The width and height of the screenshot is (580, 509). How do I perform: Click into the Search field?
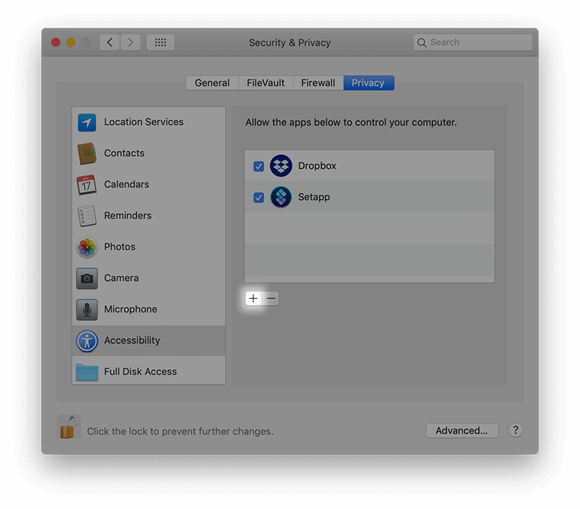click(x=473, y=42)
